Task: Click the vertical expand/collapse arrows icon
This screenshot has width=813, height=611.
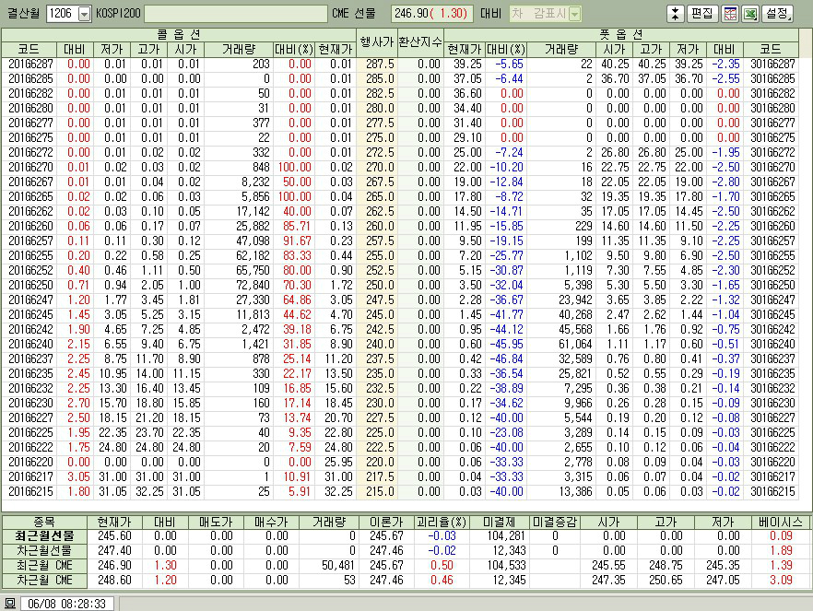Action: (x=675, y=14)
